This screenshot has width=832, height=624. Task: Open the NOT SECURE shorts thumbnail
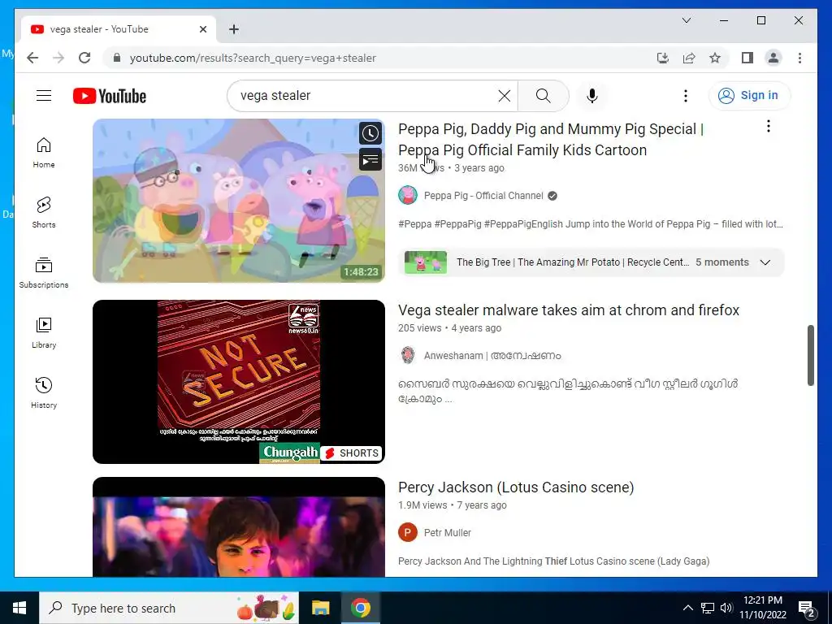point(239,382)
